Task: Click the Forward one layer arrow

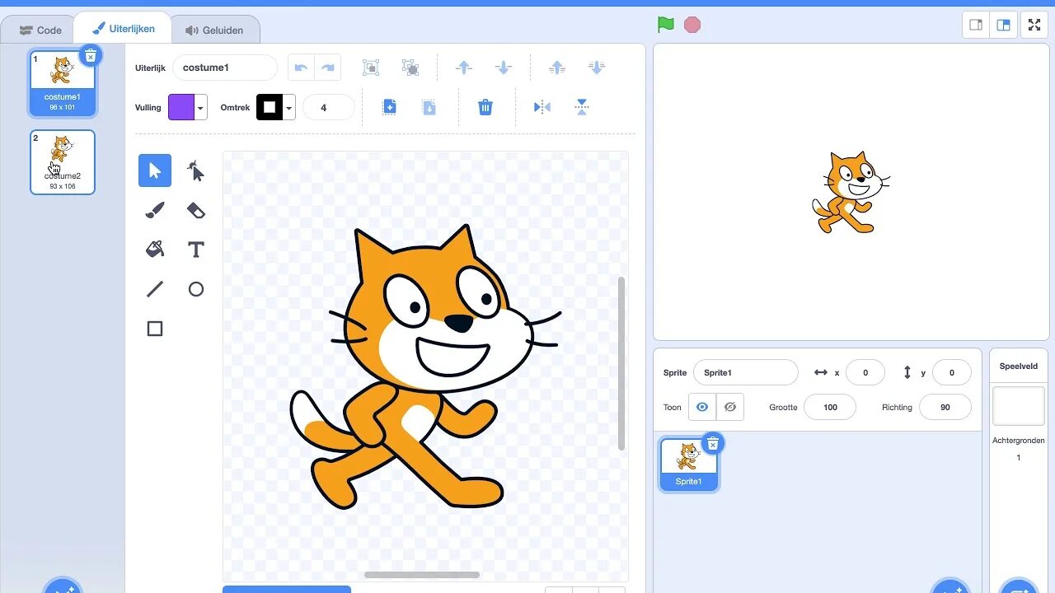Action: (464, 68)
